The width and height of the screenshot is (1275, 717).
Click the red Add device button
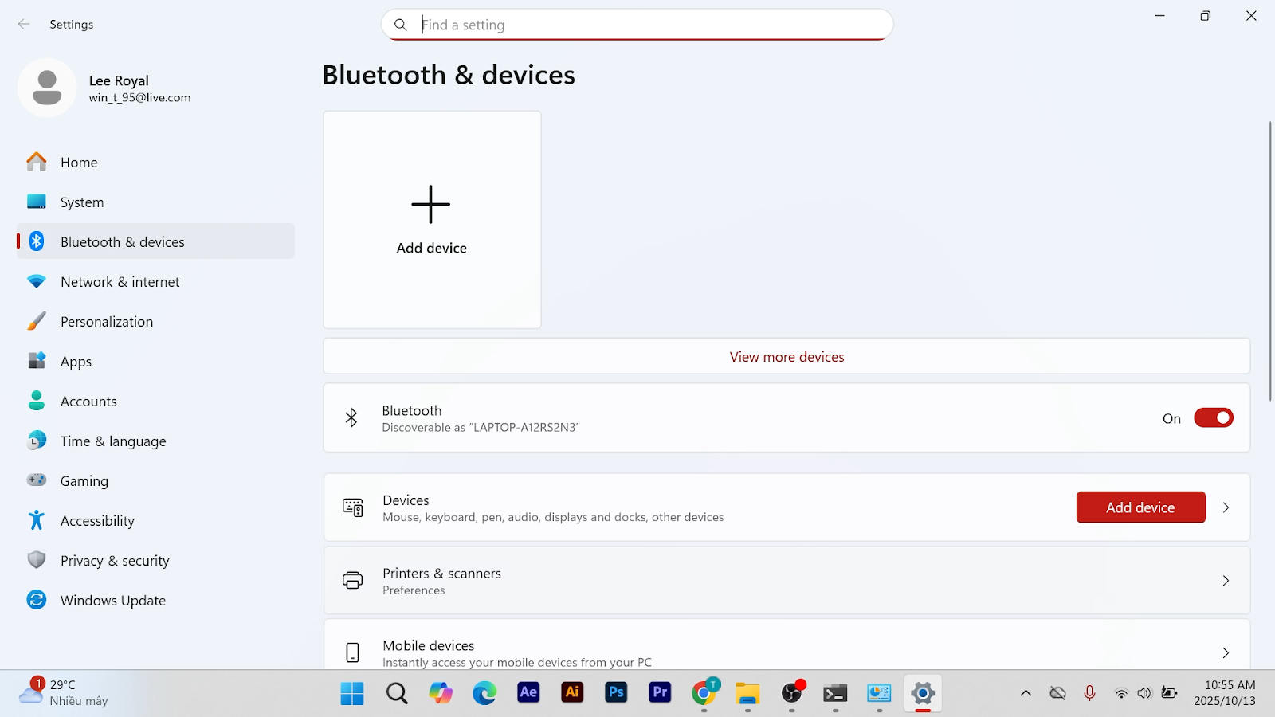coord(1140,507)
